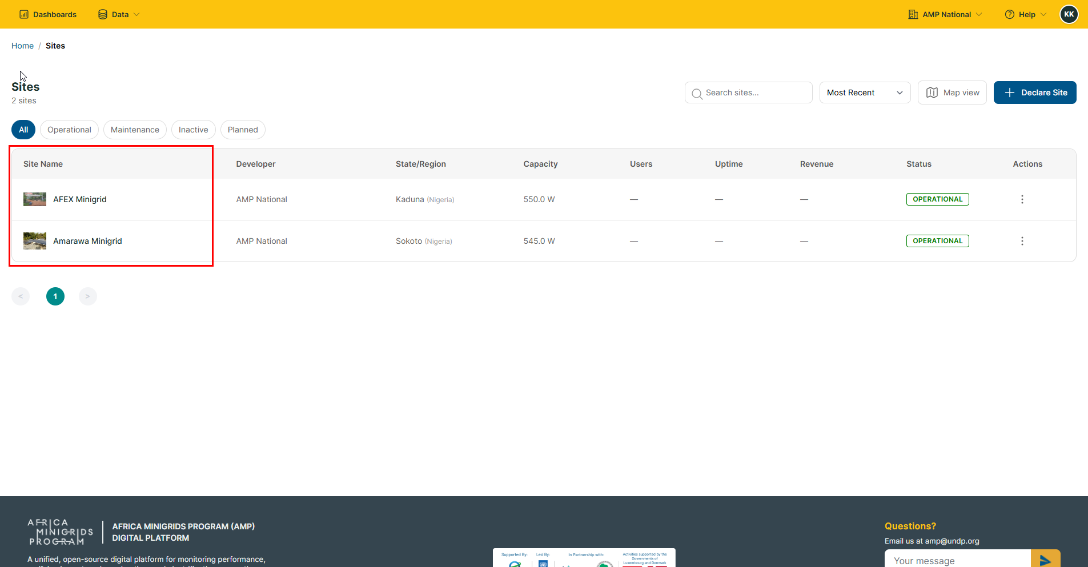Click the Map view map icon
Screen dimensions: 1088x567
click(932, 93)
